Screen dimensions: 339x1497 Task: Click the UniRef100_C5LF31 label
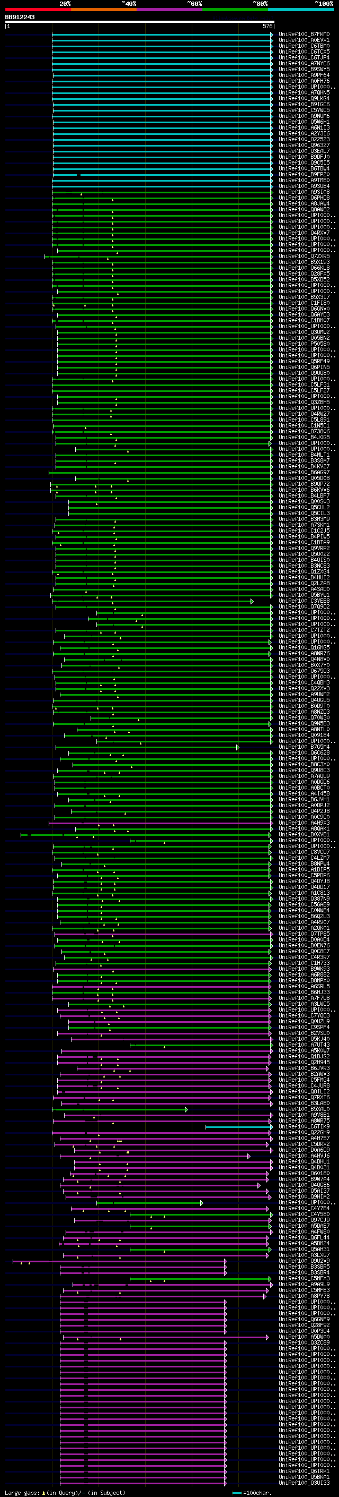[x=304, y=384]
